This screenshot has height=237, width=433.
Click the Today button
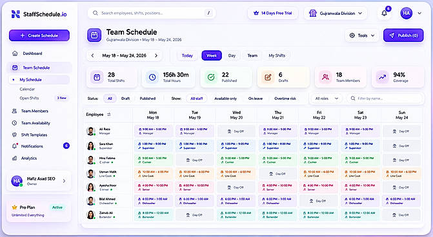click(x=187, y=55)
